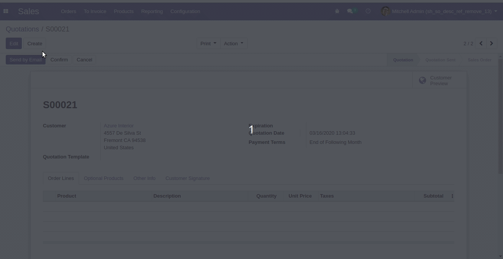This screenshot has width=503, height=259.
Task: Click the Edit button
Action: pos(14,43)
